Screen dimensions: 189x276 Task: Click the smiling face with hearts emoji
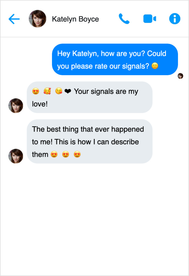[x=47, y=91]
